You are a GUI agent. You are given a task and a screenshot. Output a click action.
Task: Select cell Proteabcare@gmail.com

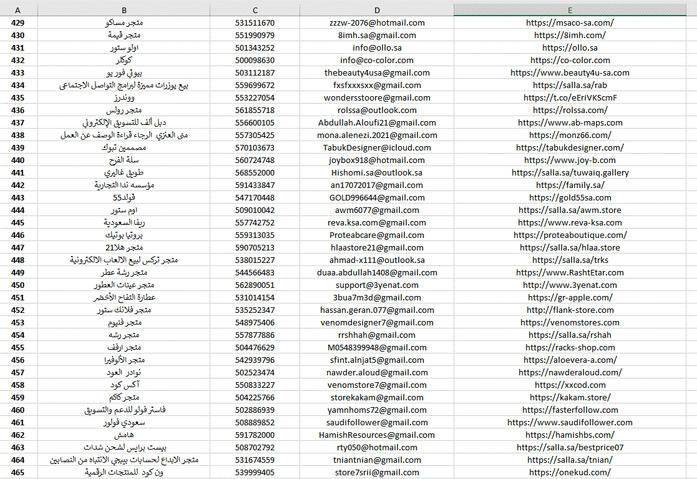377,234
